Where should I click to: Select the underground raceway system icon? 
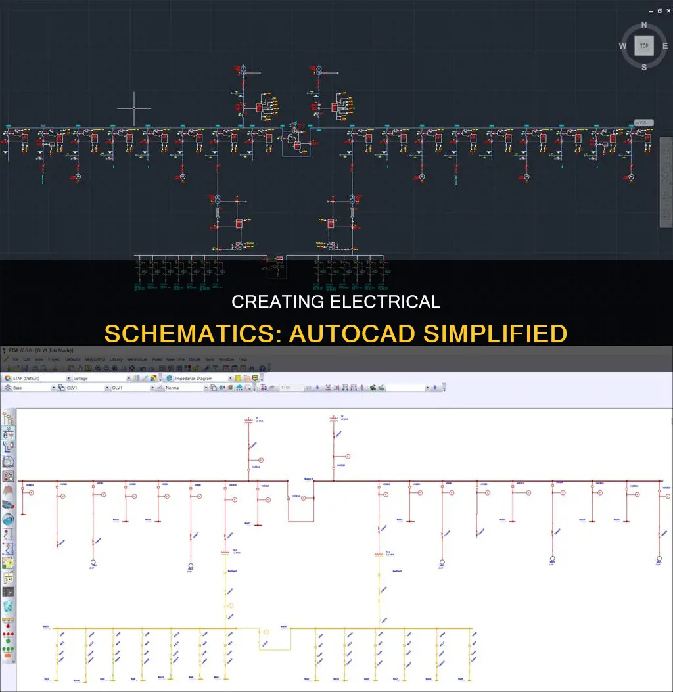click(x=8, y=447)
